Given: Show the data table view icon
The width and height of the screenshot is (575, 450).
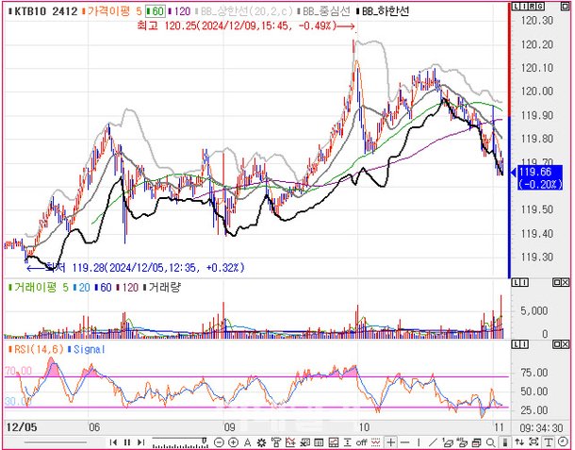Looking at the screenshot, I should [x=319, y=442].
